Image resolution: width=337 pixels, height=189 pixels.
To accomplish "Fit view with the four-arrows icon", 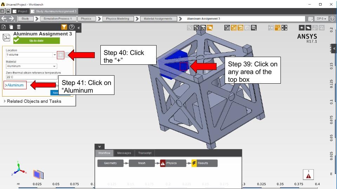I will [284, 28].
